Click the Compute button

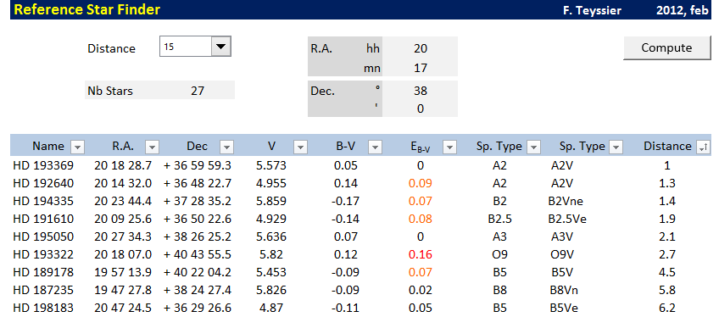coord(666,47)
